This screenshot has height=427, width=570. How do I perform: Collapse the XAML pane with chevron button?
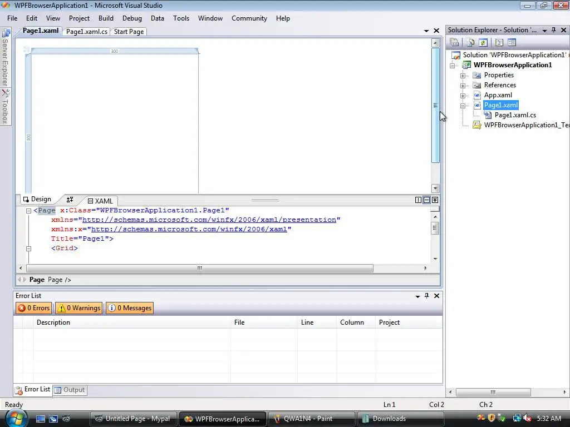[x=435, y=200]
